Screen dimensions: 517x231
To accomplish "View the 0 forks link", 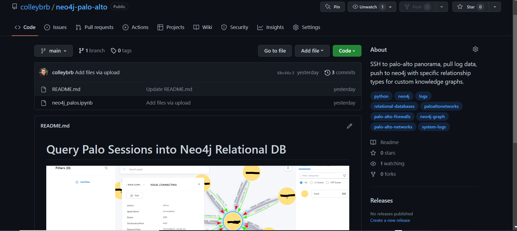I will [388, 174].
